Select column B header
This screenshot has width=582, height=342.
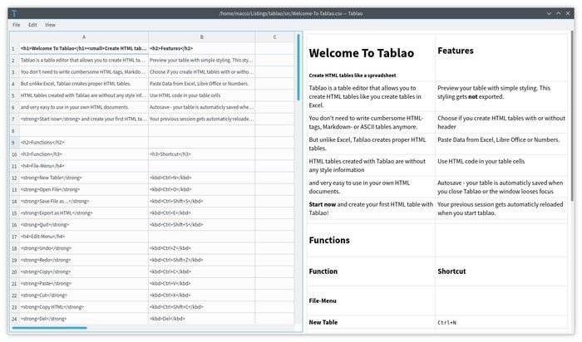click(x=201, y=37)
